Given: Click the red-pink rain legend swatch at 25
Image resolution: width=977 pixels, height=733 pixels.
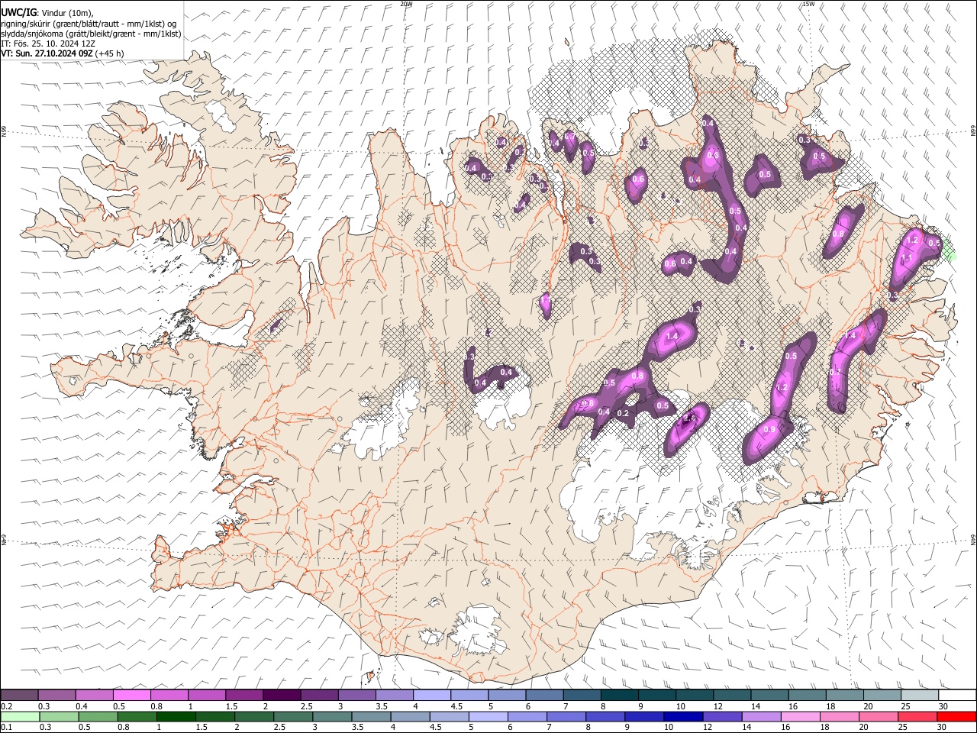Looking at the screenshot, I should [917, 716].
